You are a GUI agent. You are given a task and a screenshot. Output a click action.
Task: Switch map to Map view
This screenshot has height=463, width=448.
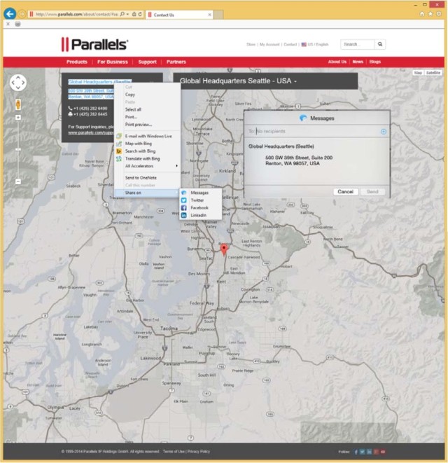coord(418,72)
